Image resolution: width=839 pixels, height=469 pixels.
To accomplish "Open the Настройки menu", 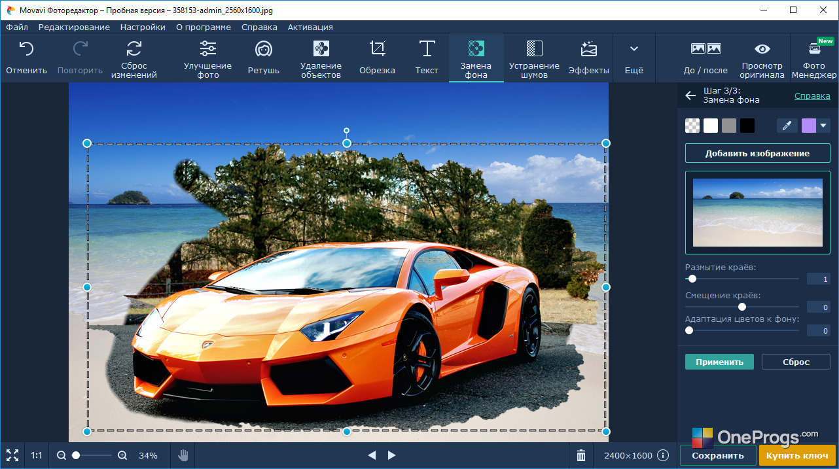I will pyautogui.click(x=143, y=27).
